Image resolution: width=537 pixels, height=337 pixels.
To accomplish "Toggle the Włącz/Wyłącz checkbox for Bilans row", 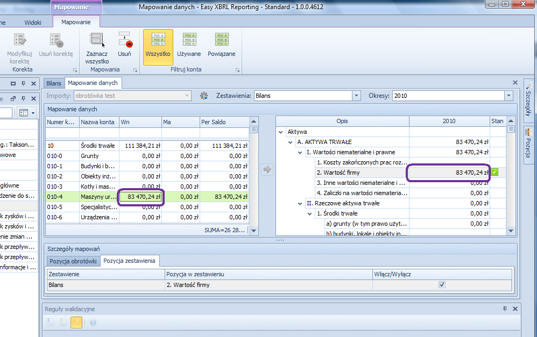I will coord(442,285).
